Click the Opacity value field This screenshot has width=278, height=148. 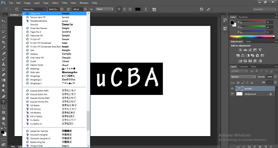(270, 77)
